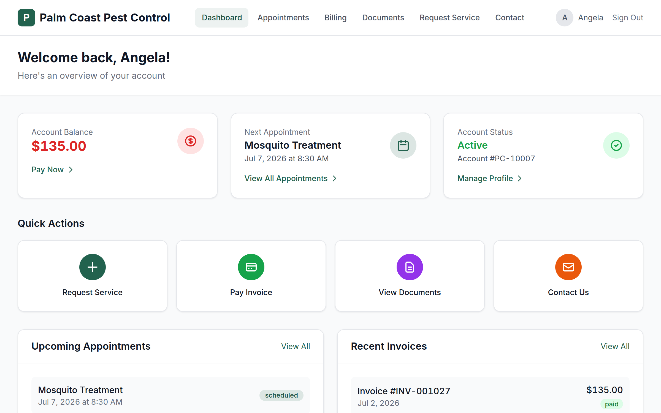
Task: Click View All in Upcoming Appointments
Action: pos(296,346)
